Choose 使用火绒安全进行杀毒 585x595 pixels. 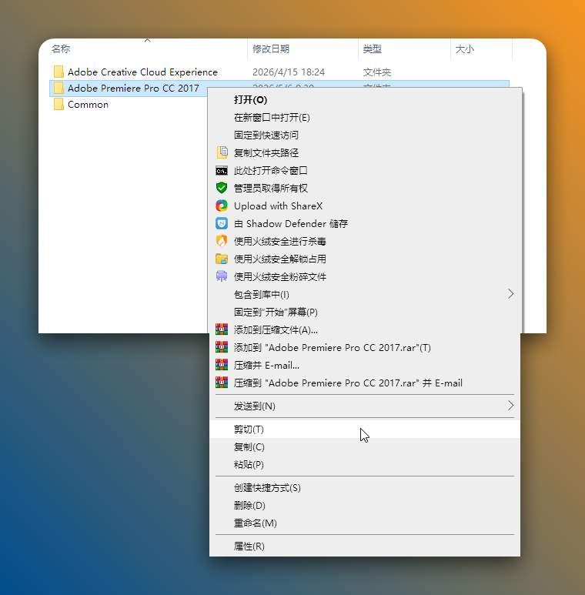coord(365,242)
